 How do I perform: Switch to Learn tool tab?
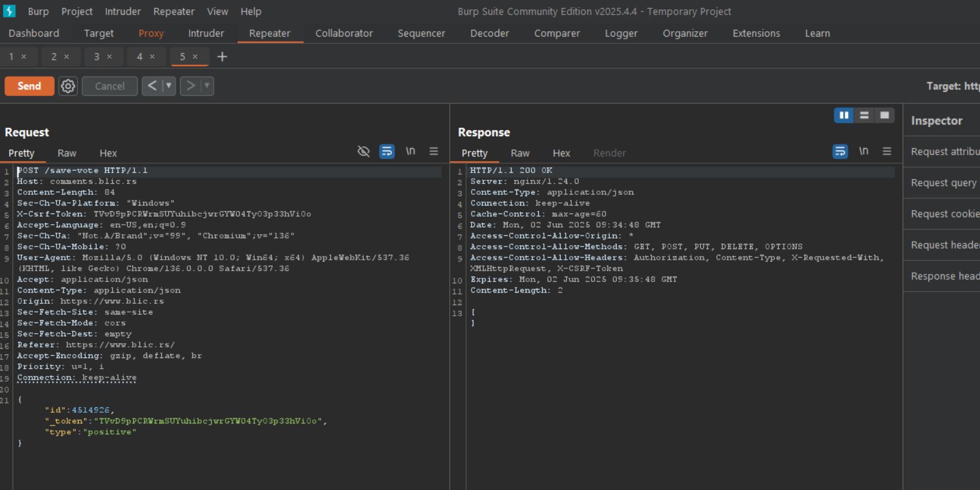click(817, 33)
